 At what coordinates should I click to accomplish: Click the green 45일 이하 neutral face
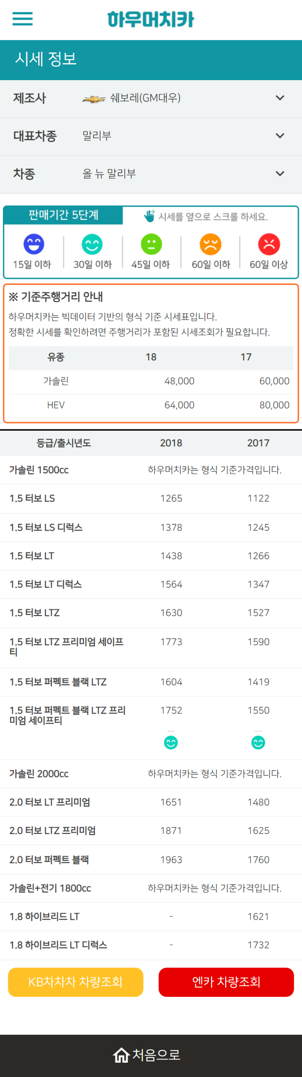pos(151,244)
